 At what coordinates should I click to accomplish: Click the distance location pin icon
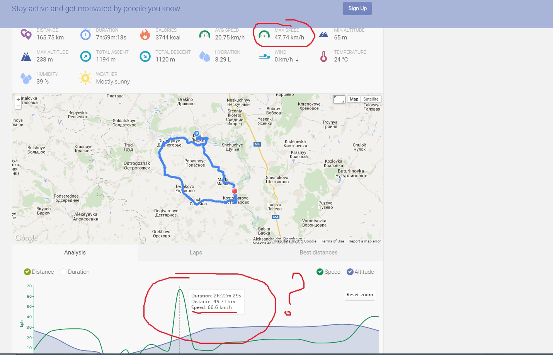pos(26,34)
